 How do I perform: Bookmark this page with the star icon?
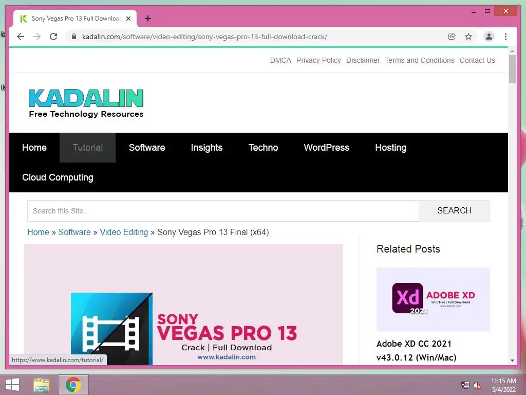(468, 37)
